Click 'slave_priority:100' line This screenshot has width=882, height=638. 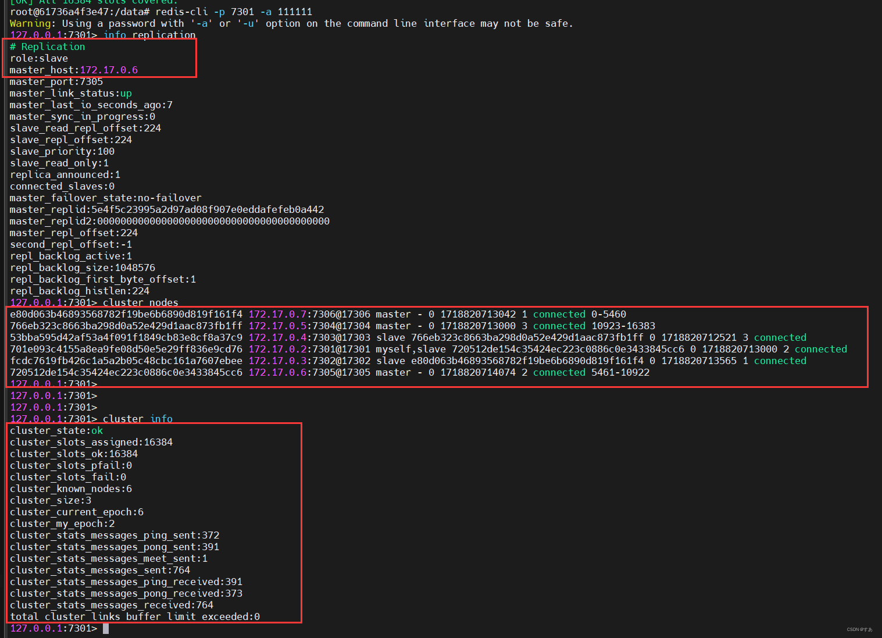[x=62, y=151]
